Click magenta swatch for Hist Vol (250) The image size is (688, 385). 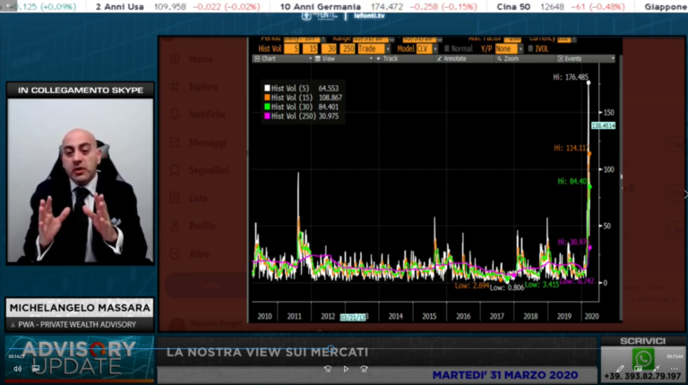coord(267,115)
